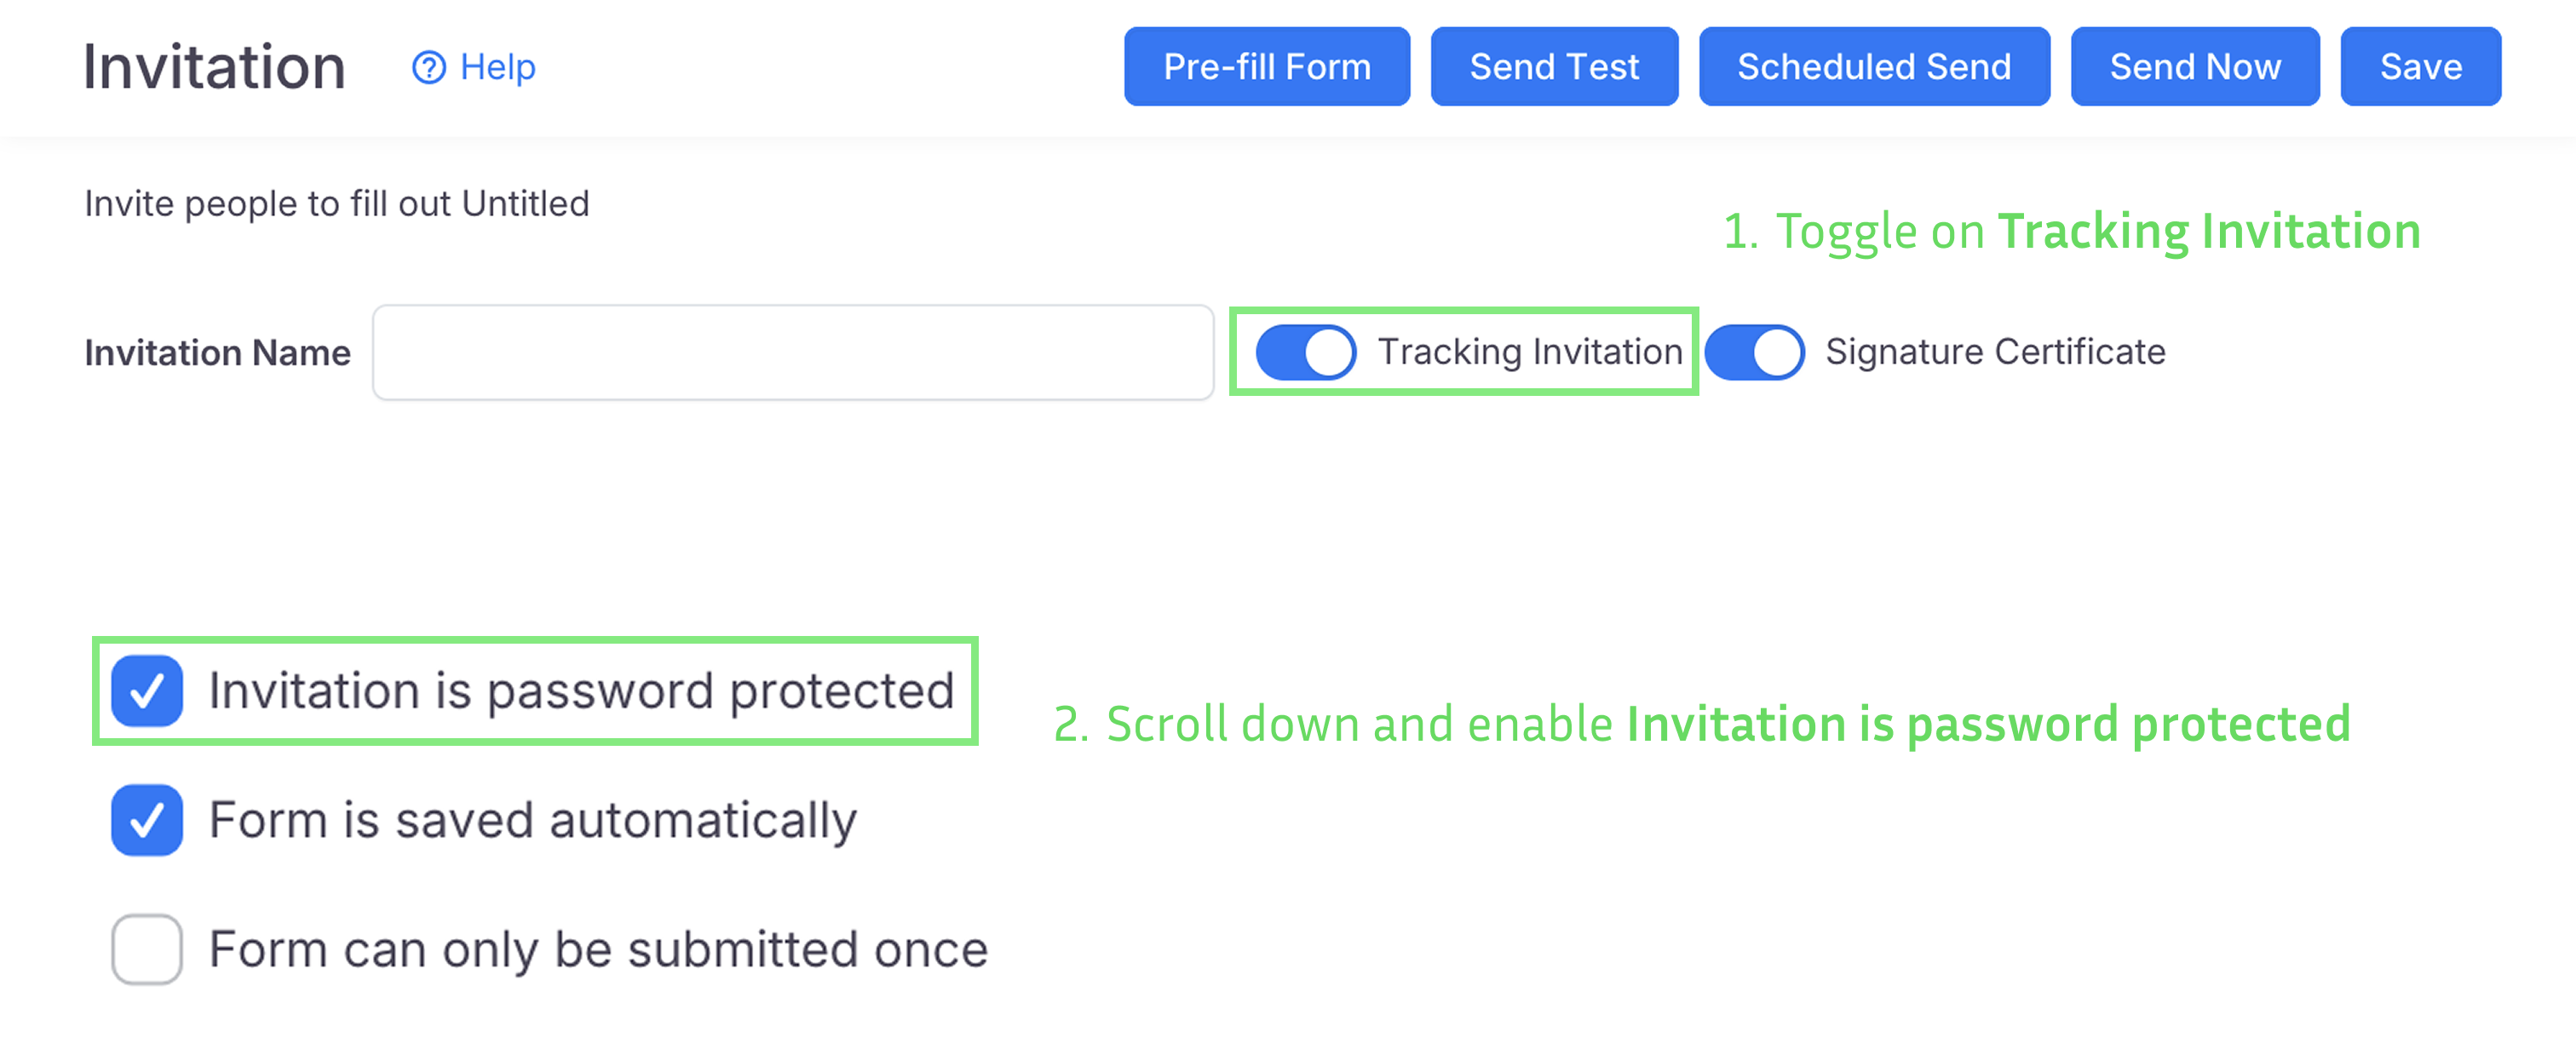Focus the Invitation Name text field
2576x1060 pixels.
click(793, 352)
